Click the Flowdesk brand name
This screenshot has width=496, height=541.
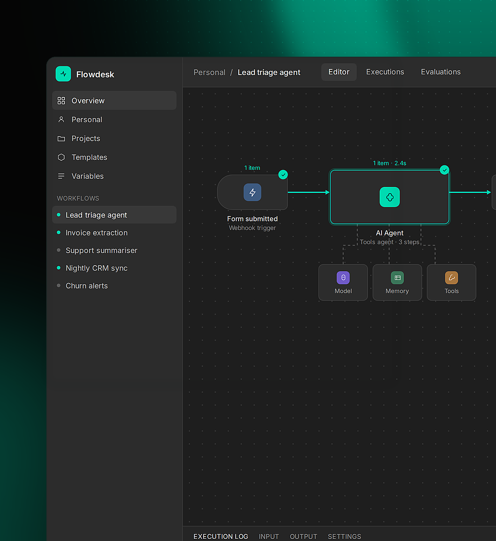[x=95, y=74]
